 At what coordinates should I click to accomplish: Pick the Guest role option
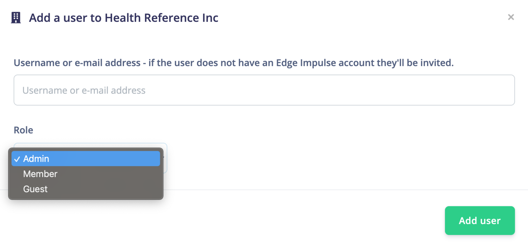[86, 189]
